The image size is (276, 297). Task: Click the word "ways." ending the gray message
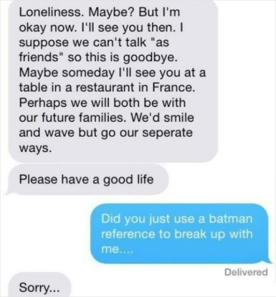click(x=35, y=148)
